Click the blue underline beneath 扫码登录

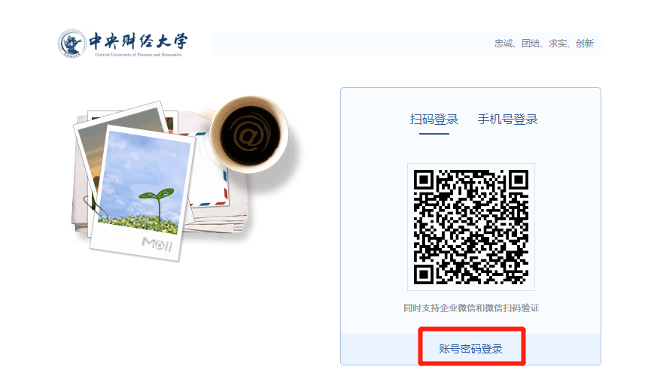click(434, 134)
